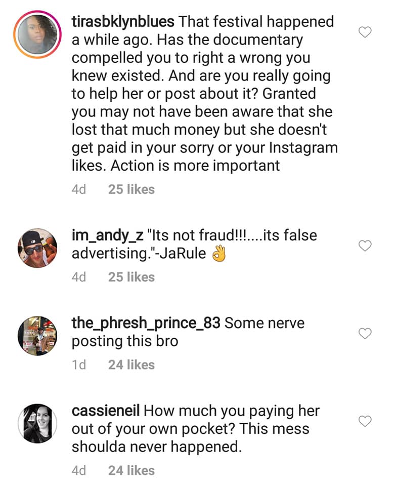Like cassieneil's comment using the heart icon
The image size is (396, 486).
(x=365, y=421)
